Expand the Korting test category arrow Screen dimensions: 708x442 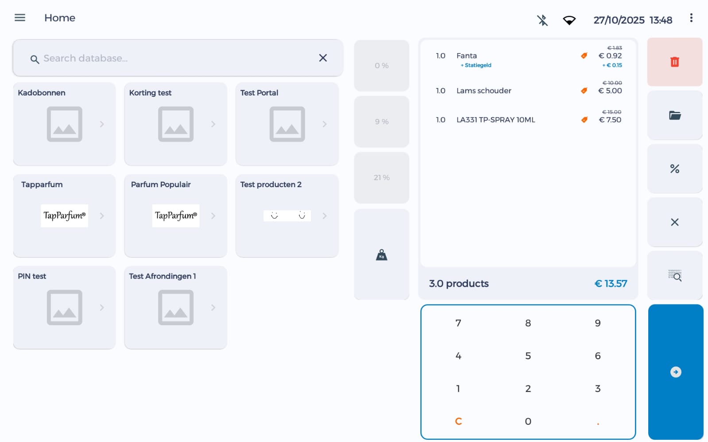213,124
